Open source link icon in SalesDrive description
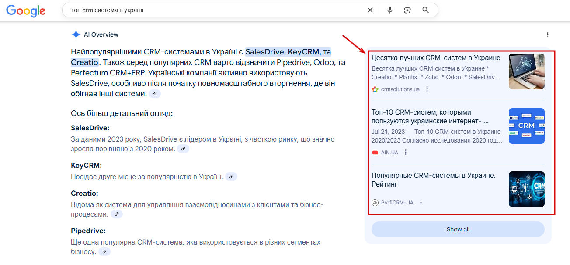The height and width of the screenshot is (265, 570). [183, 149]
